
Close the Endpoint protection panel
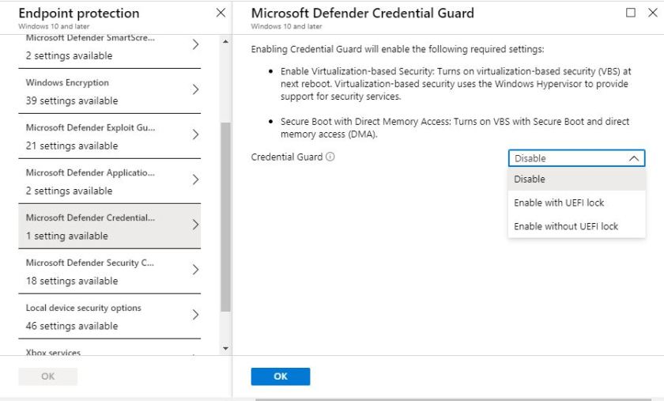click(x=221, y=13)
